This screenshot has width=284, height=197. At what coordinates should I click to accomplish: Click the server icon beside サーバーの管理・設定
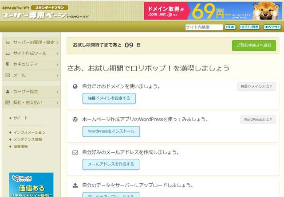click(8, 42)
